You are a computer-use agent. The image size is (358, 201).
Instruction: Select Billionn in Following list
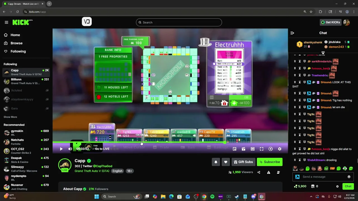[26, 81]
